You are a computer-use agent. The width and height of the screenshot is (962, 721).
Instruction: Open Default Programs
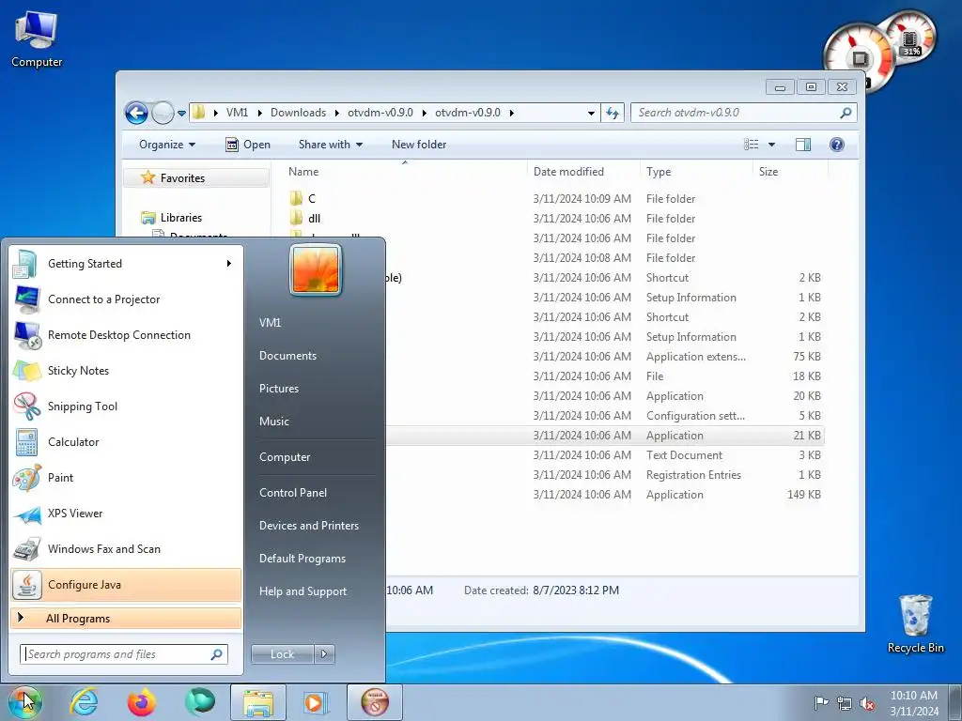(x=302, y=559)
